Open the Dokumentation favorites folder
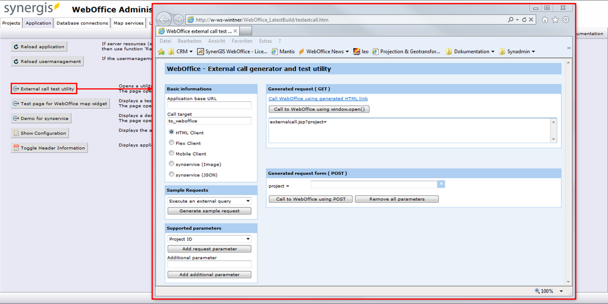The width and height of the screenshot is (608, 304). [470, 52]
